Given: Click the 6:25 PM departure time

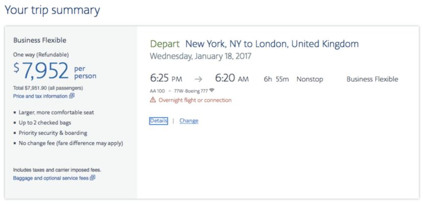Looking at the screenshot, I should click(x=166, y=79).
